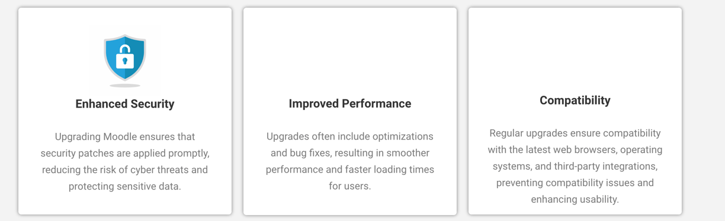The height and width of the screenshot is (221, 725).
Task: Click the empty image area above Compatibility
Action: (575, 52)
